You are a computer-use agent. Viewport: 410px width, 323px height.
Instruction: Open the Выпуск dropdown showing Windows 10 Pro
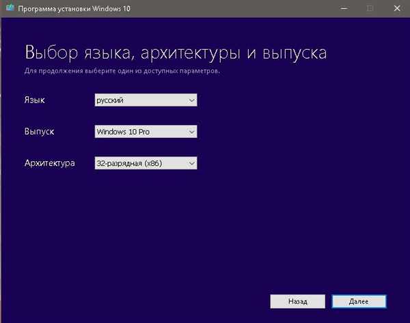[x=146, y=132]
